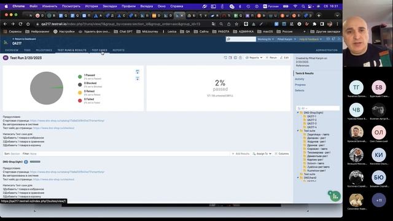Open the Administration link
This screenshot has width=393, height=221.
coord(327,50)
